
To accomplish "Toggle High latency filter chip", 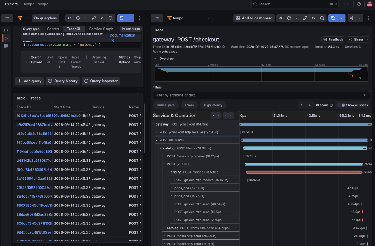I will 213,105.
